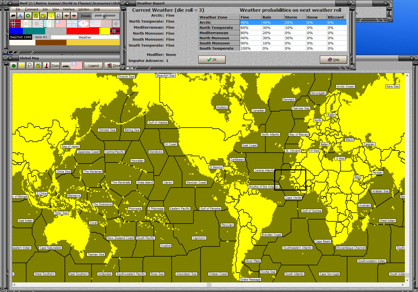
Task: Click the white flag icon in Global Map toolbar
Action: (x=30, y=66)
